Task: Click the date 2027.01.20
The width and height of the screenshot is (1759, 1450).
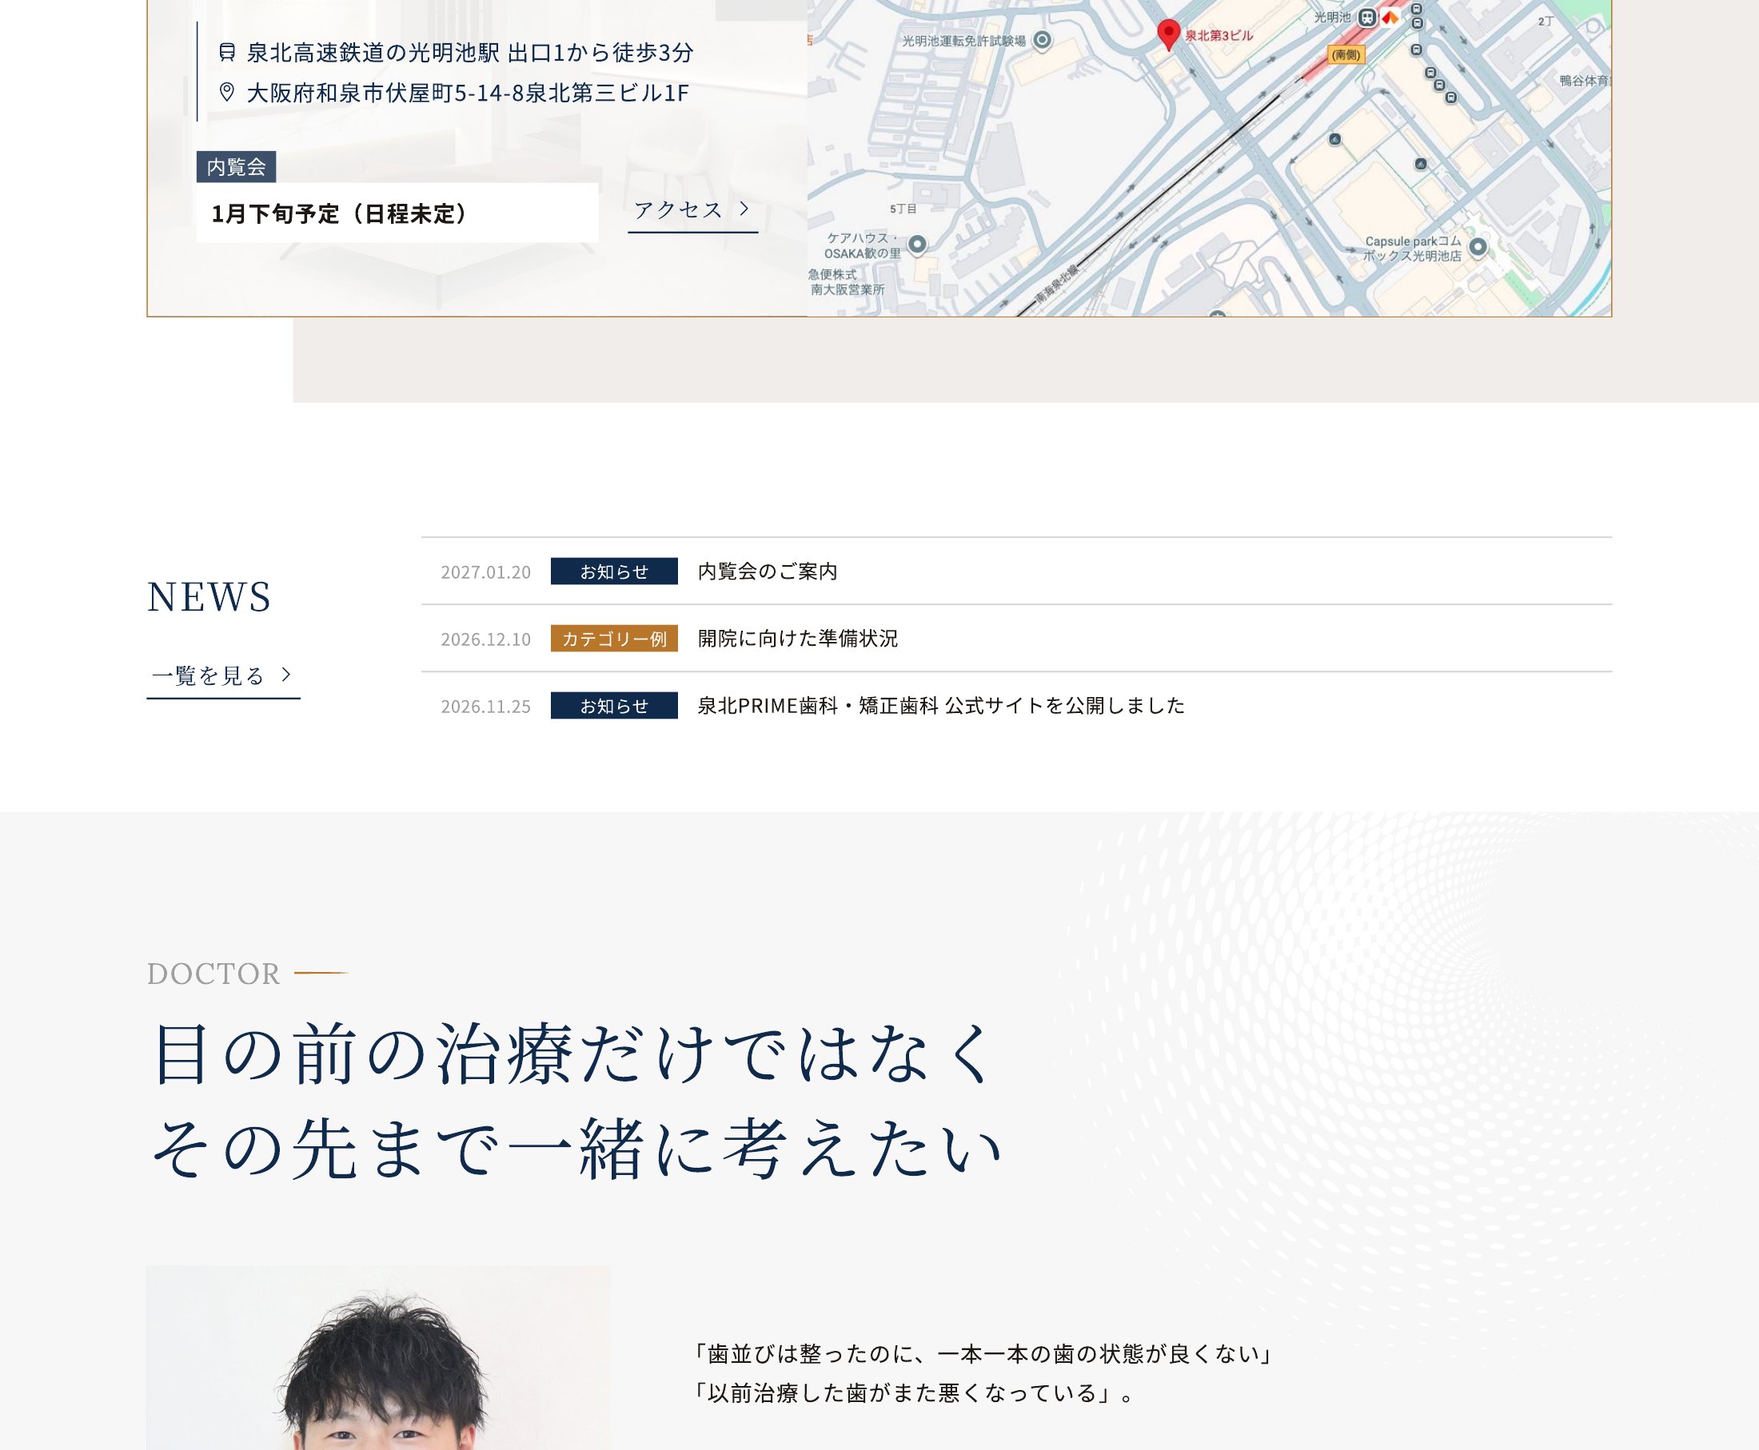Action: point(485,572)
